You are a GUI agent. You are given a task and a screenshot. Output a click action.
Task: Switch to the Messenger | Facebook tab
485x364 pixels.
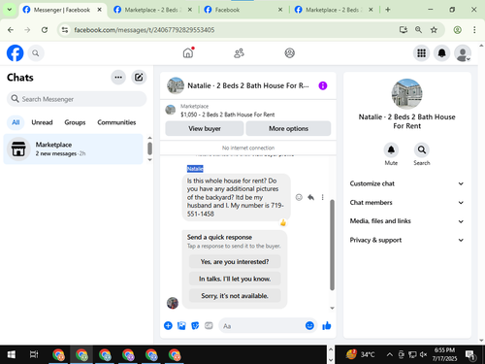61,10
